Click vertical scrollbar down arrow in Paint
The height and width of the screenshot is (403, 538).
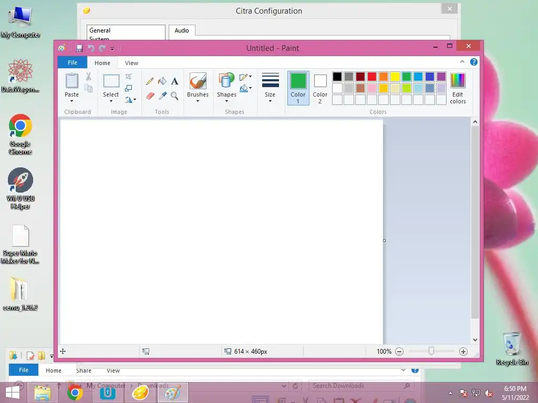tap(475, 340)
